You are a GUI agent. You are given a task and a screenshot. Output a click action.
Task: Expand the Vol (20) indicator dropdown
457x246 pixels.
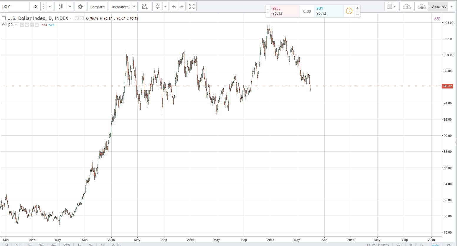(x=16, y=25)
